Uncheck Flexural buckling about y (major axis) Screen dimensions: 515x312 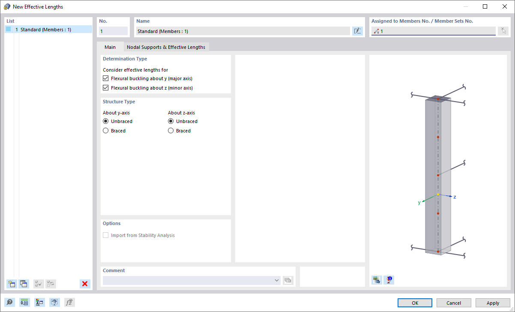(x=105, y=78)
